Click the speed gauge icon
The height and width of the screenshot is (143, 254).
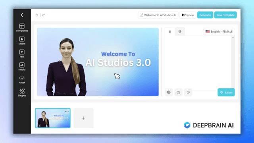click(178, 92)
